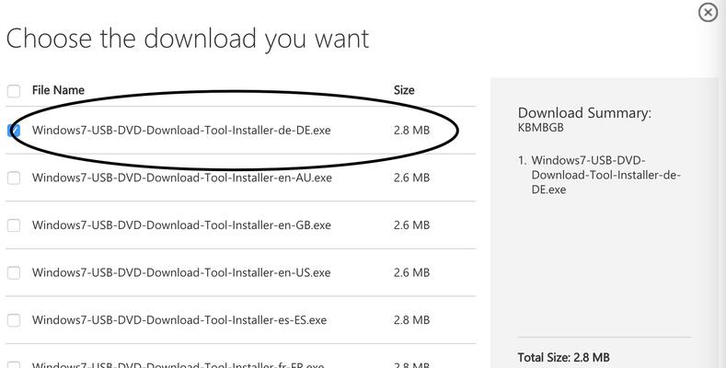Select Windows7-USB-DVD-Download-Tool-Installer-es-ES.exe file name

point(179,320)
